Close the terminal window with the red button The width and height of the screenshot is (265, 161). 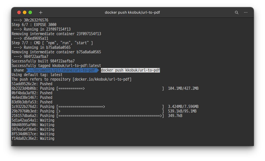19,12
